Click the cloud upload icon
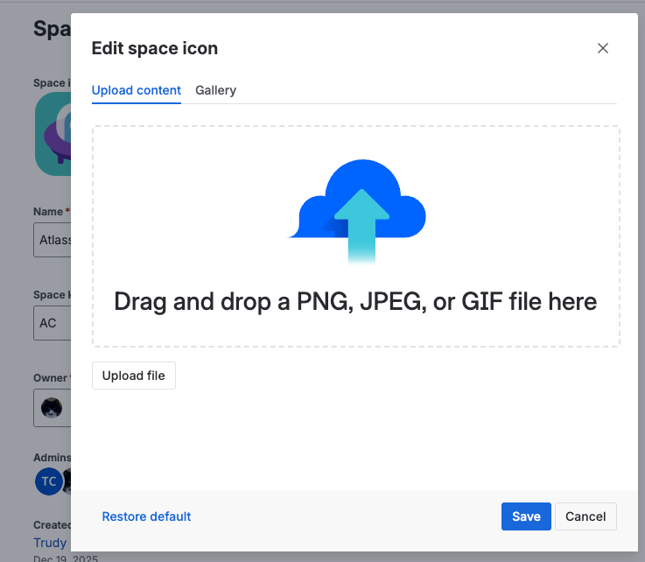The width and height of the screenshot is (645, 562). [x=357, y=211]
